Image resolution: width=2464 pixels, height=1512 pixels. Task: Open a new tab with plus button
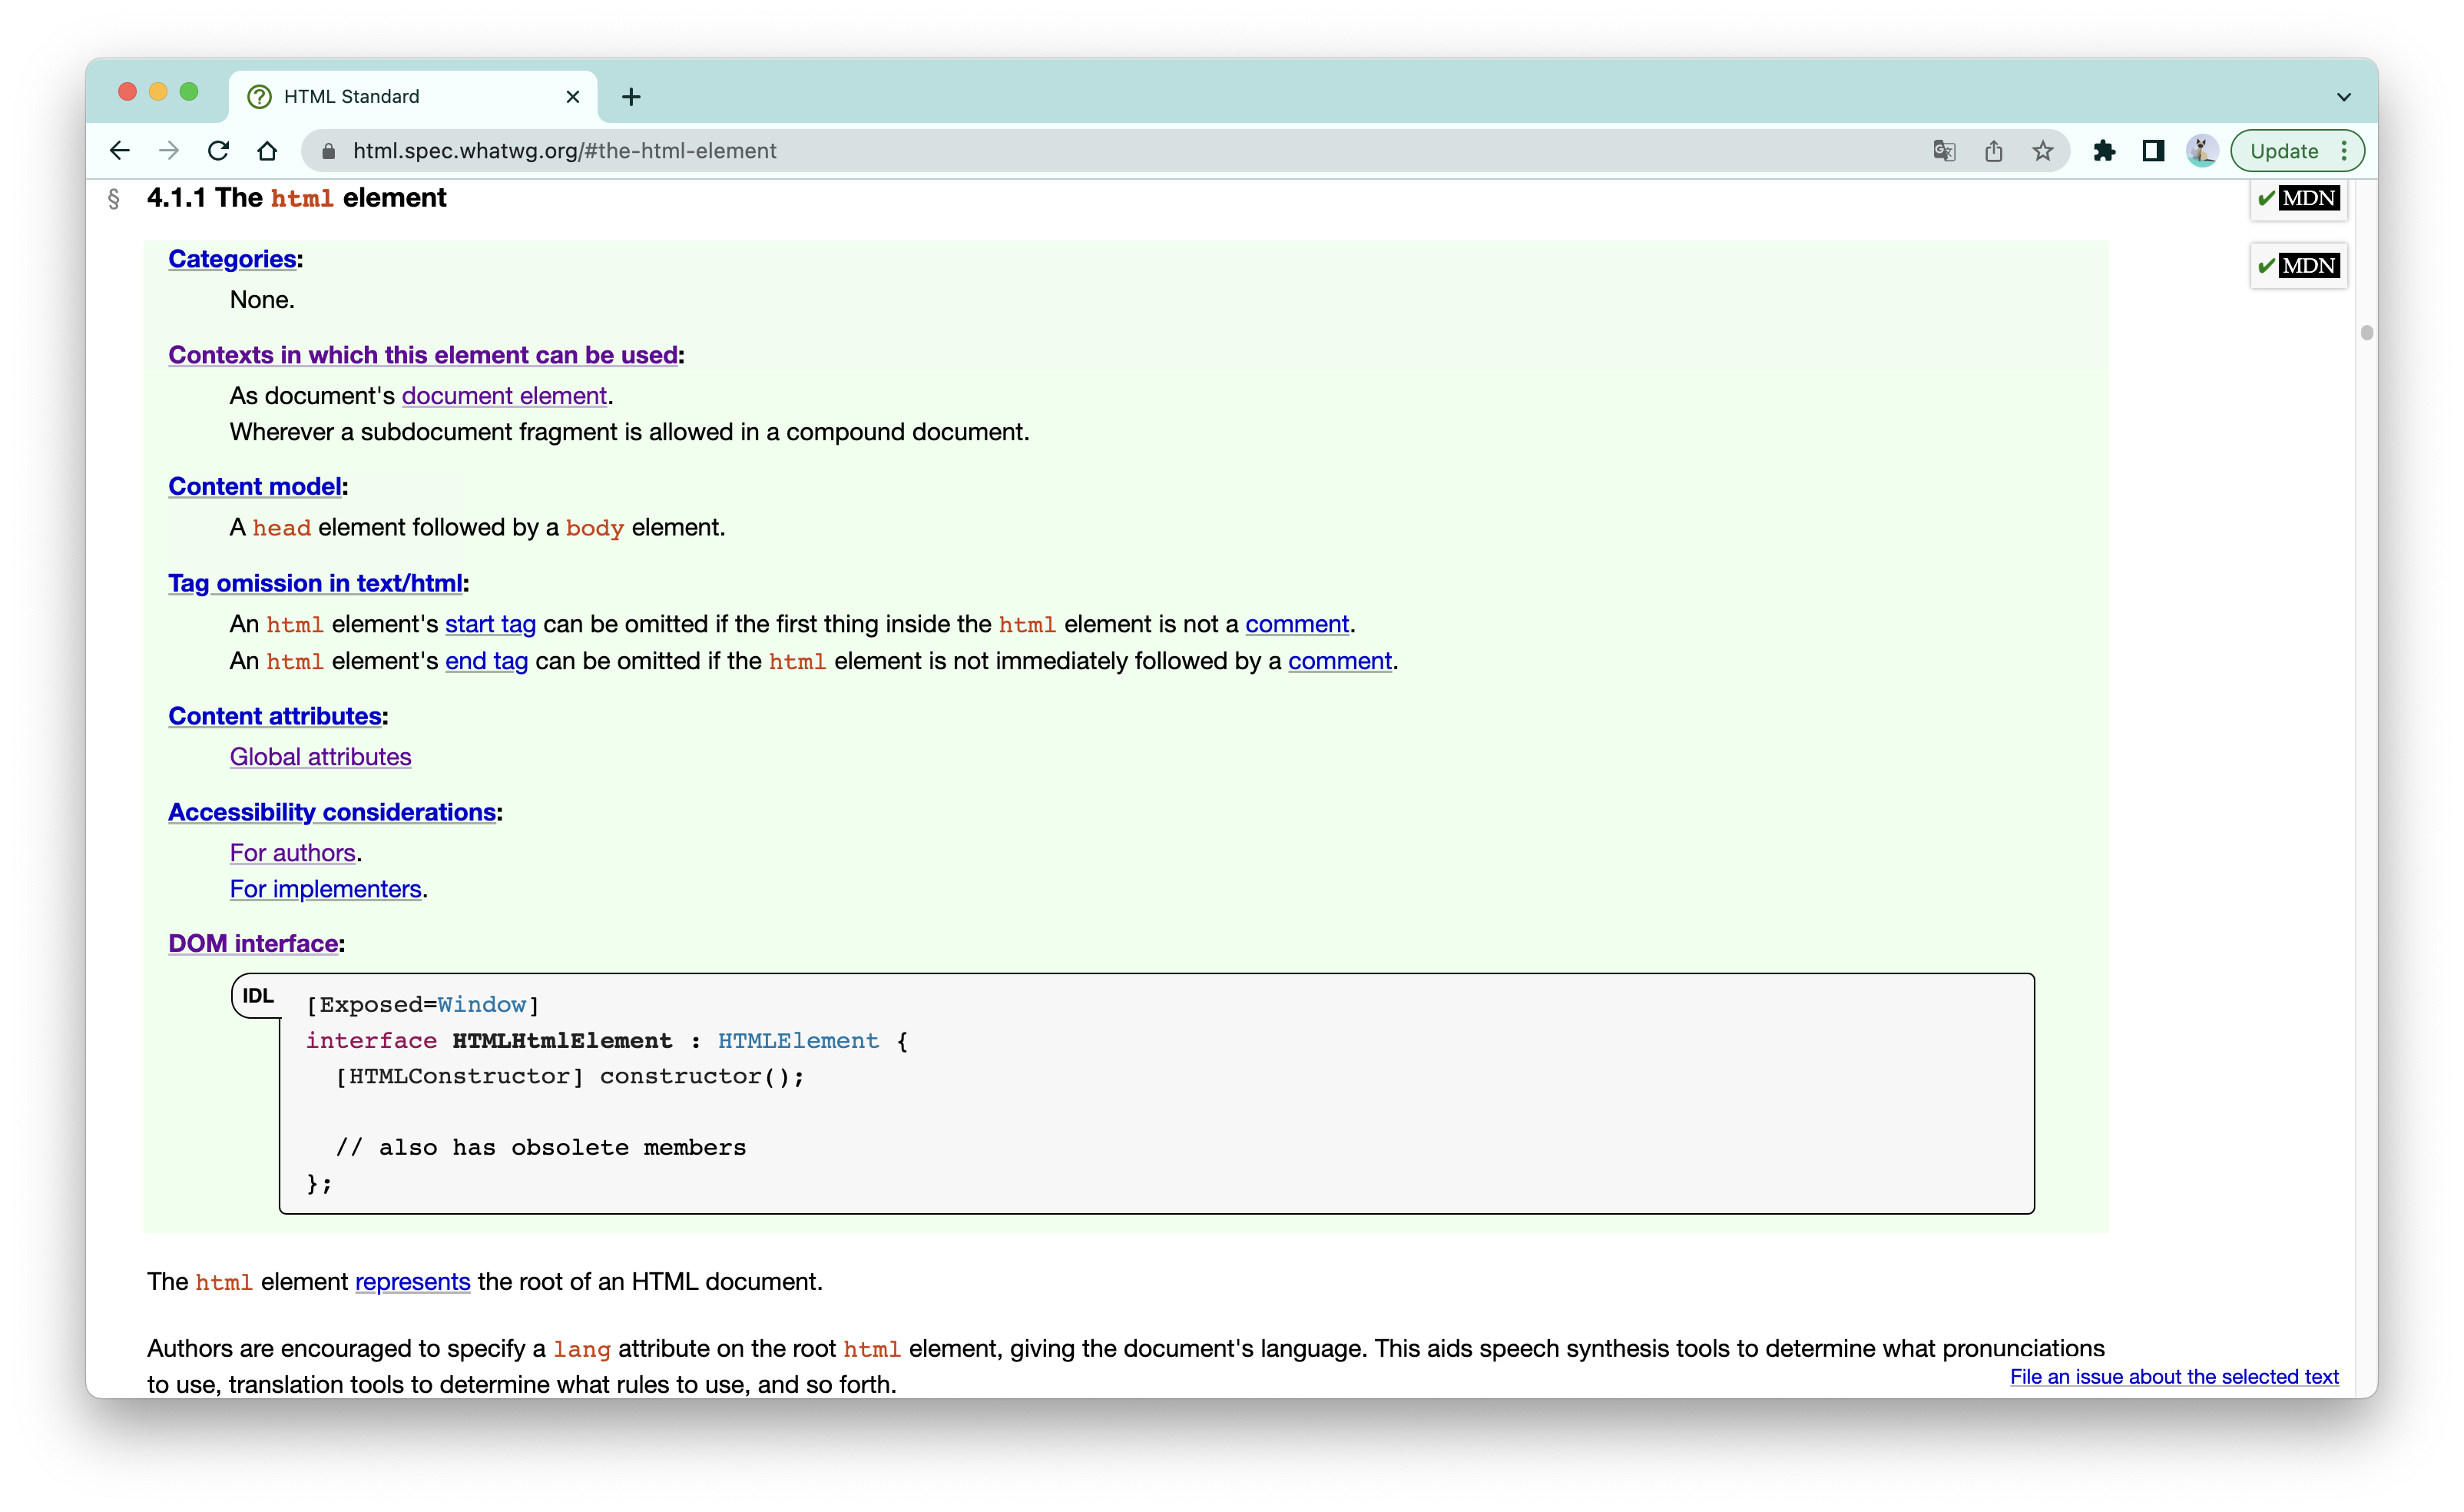tap(631, 97)
